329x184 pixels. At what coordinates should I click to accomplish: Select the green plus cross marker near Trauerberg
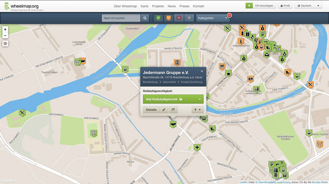[x=197, y=148]
